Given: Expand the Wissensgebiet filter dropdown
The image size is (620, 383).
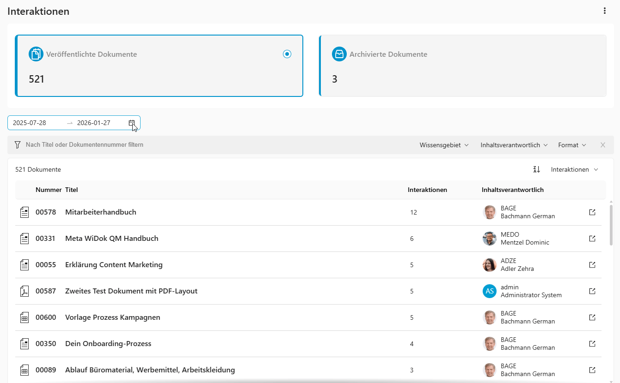Looking at the screenshot, I should (x=444, y=145).
